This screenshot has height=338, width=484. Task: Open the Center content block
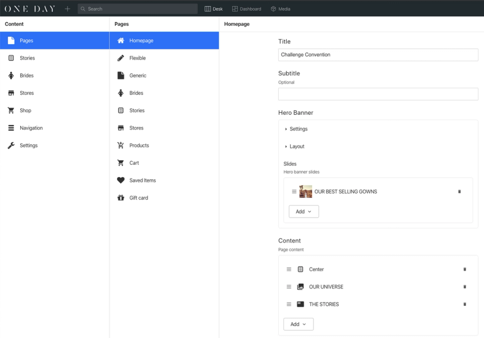pos(317,269)
